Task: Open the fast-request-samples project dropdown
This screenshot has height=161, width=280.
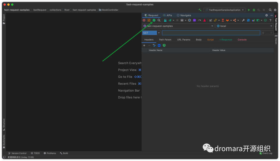Action: [178, 26]
